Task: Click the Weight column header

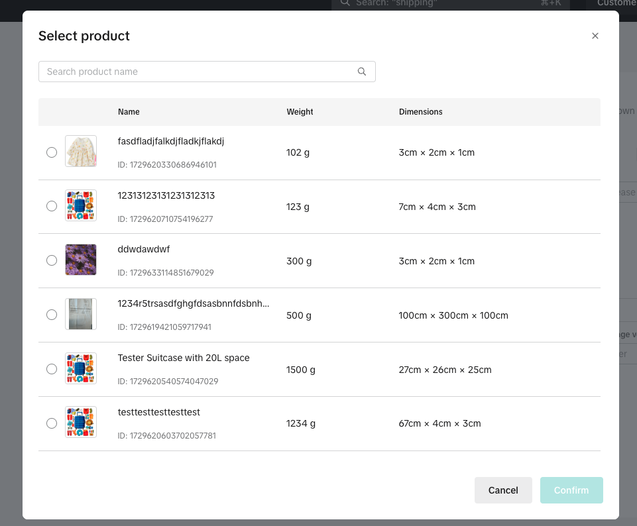Action: point(300,112)
